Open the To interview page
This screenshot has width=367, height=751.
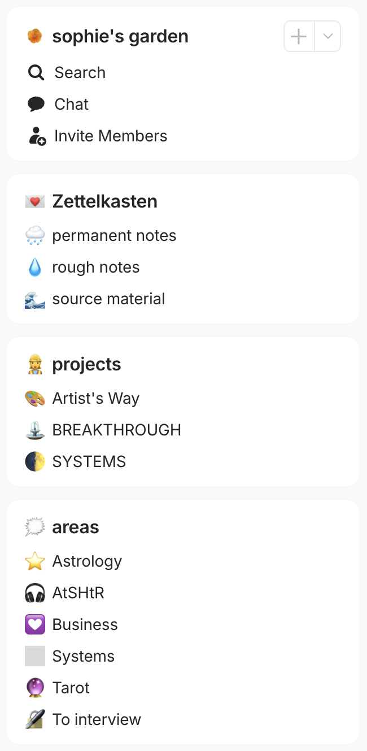tap(97, 720)
